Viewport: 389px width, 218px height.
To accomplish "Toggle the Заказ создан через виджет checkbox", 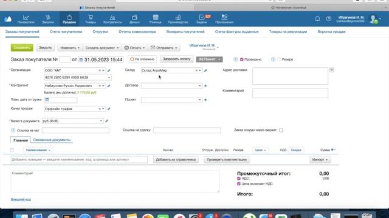I will point(281,130).
